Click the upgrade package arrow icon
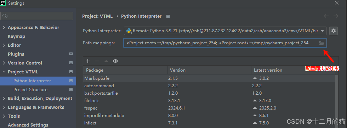 click(x=106, y=61)
